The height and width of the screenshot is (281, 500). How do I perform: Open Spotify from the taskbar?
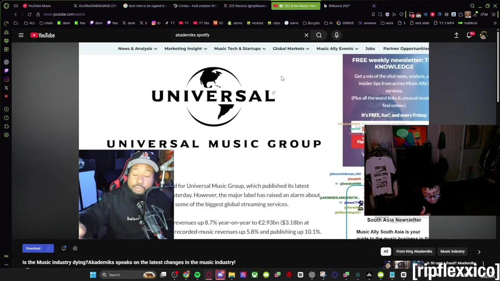click(197, 275)
